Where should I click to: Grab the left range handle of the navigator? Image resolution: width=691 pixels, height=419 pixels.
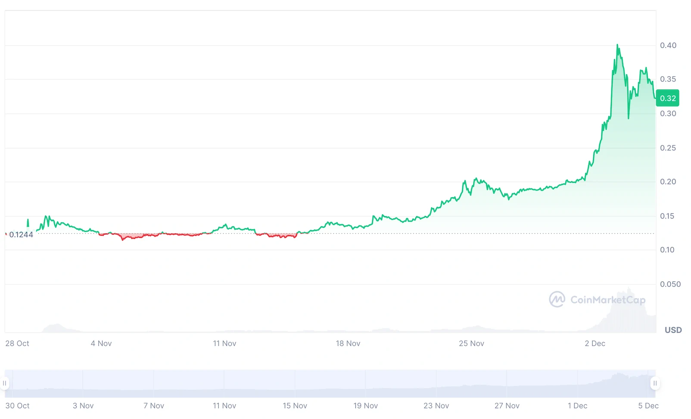5,383
